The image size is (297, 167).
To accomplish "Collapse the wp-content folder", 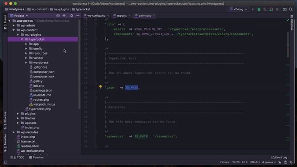I will click(13, 30).
